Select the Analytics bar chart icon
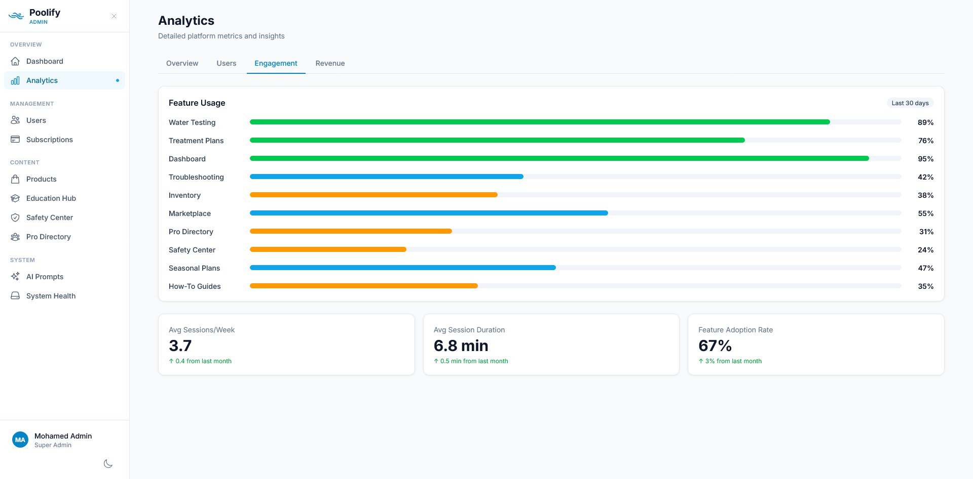 pyautogui.click(x=16, y=80)
